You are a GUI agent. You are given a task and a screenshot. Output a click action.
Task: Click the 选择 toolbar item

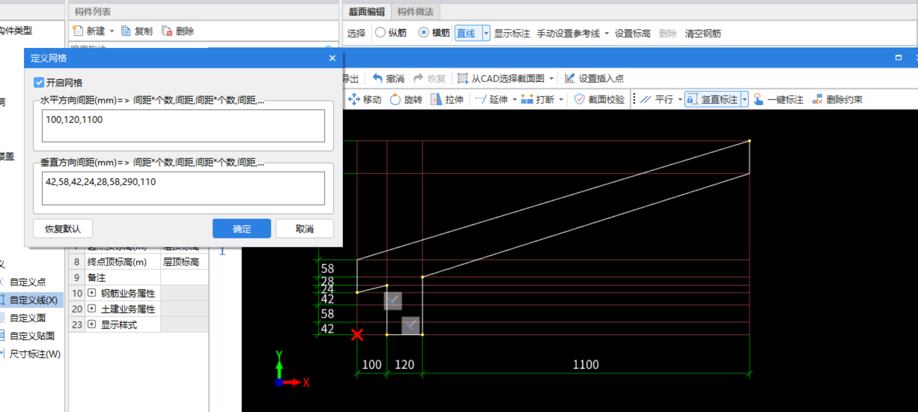point(356,33)
